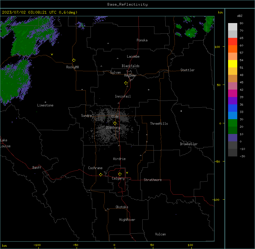This screenshot has height=249, width=255.
Task: Click the Olds label
Action: [115, 117]
